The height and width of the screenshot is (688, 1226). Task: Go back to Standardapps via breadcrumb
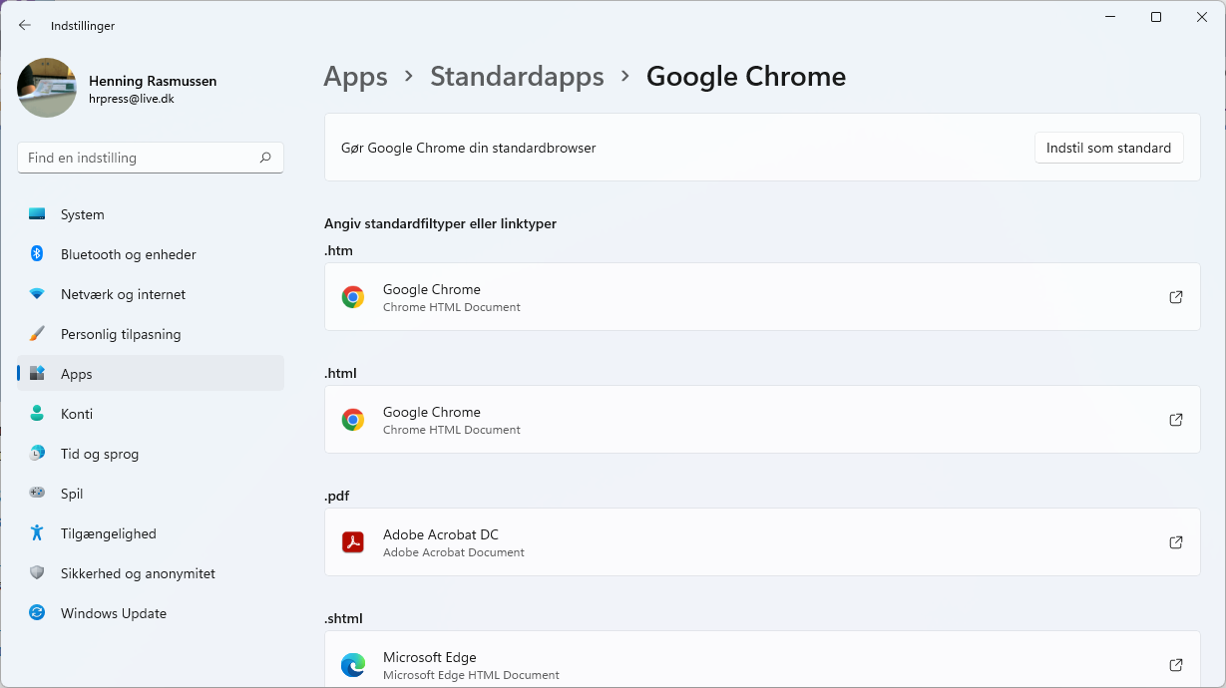point(517,76)
